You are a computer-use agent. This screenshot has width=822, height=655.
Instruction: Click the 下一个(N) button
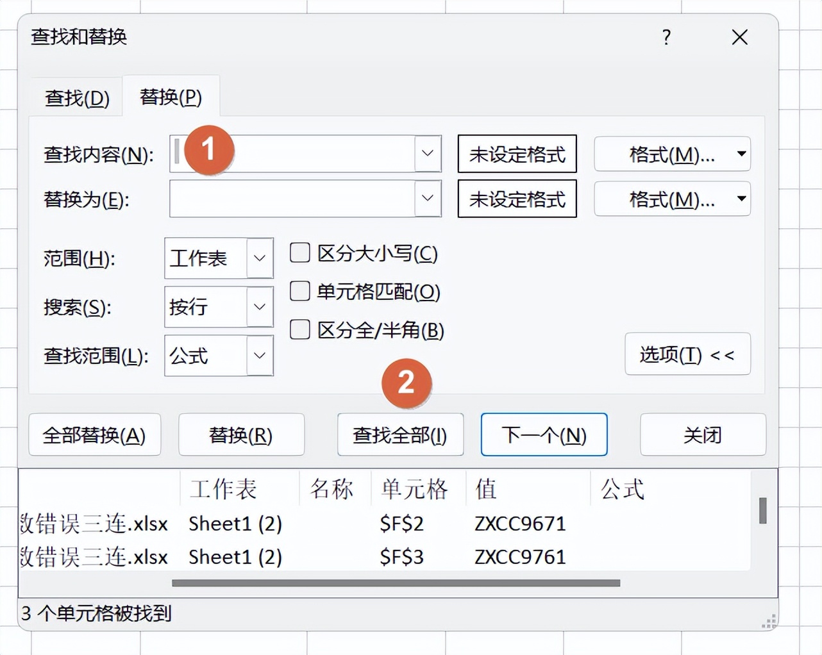click(544, 435)
